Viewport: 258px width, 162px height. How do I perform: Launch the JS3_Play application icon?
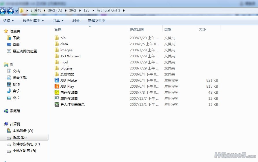pyautogui.click(x=57, y=86)
